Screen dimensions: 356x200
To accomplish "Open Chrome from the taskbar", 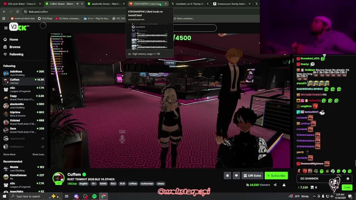I will pos(103,196).
